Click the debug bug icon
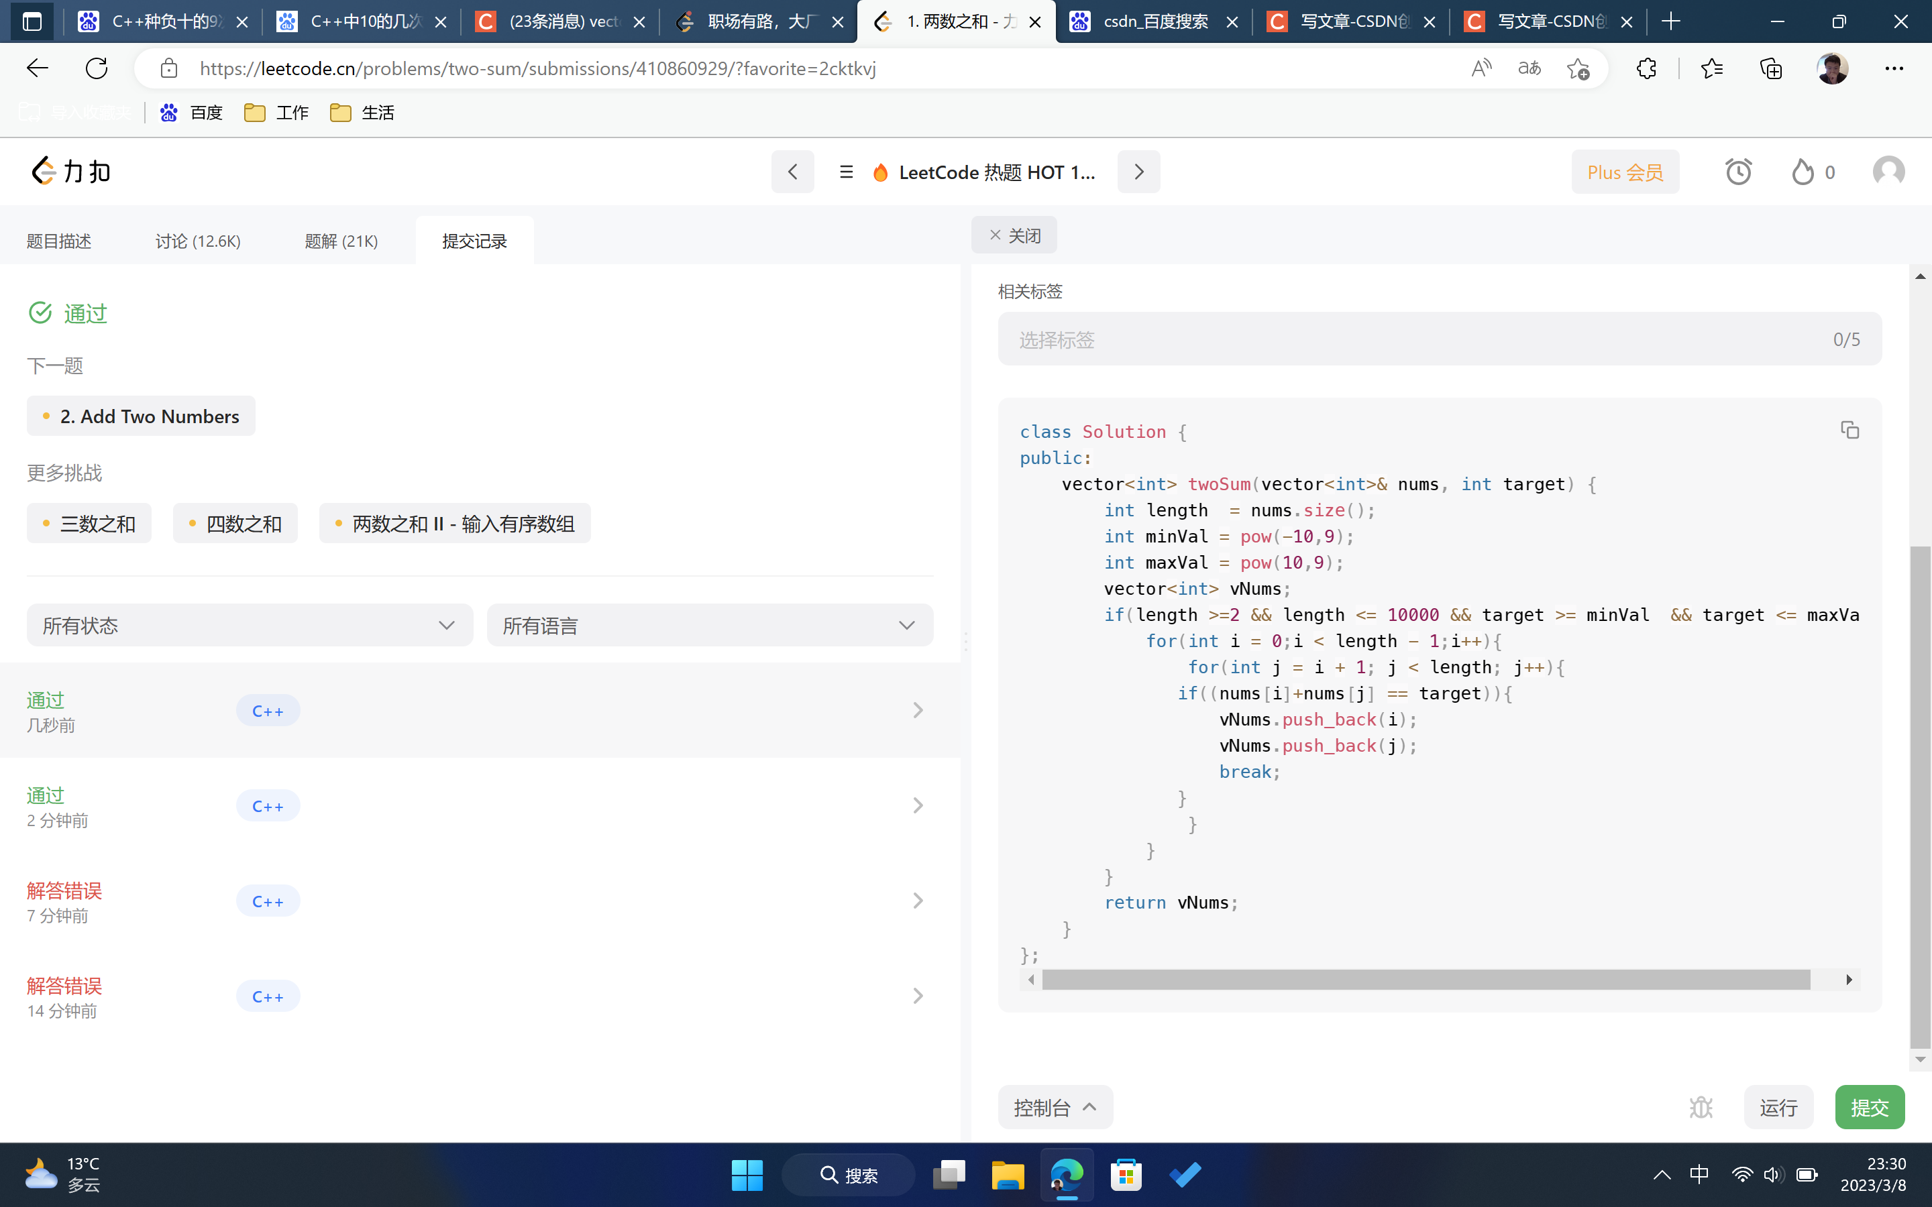The height and width of the screenshot is (1207, 1932). pyautogui.click(x=1701, y=1107)
